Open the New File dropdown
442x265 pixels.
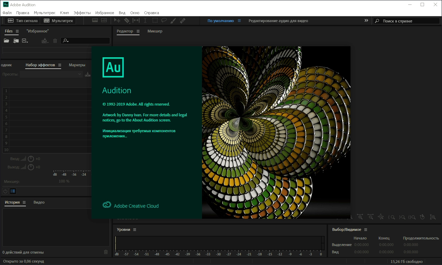point(25,41)
